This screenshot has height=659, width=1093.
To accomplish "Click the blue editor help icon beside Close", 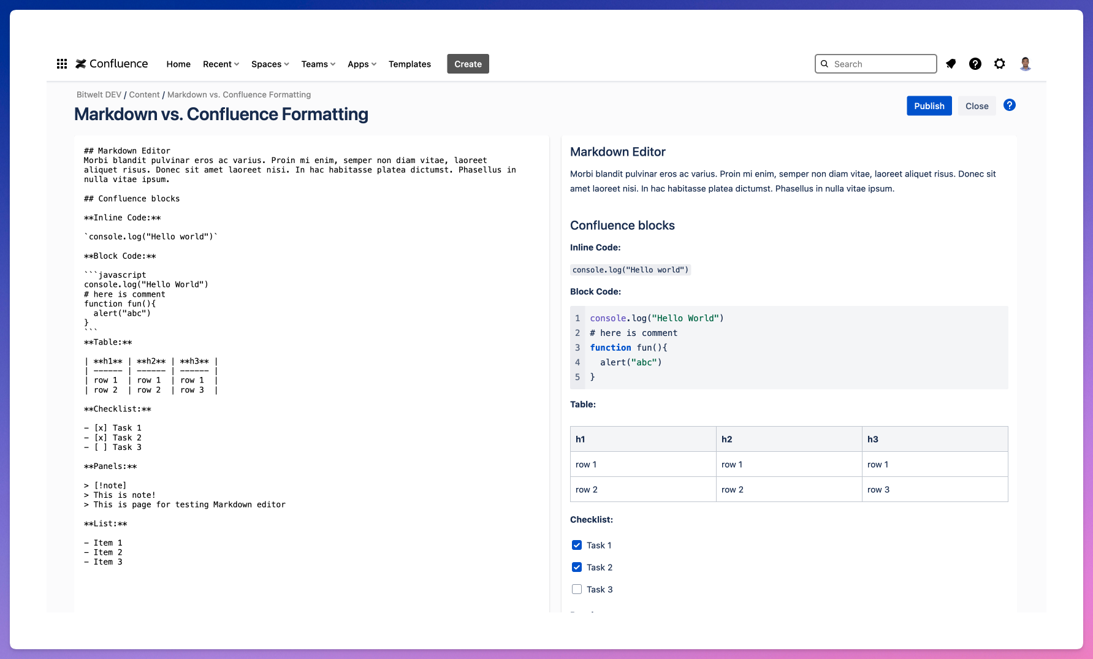I will (1009, 105).
